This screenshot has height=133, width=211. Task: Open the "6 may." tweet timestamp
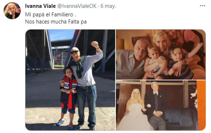[108, 6]
